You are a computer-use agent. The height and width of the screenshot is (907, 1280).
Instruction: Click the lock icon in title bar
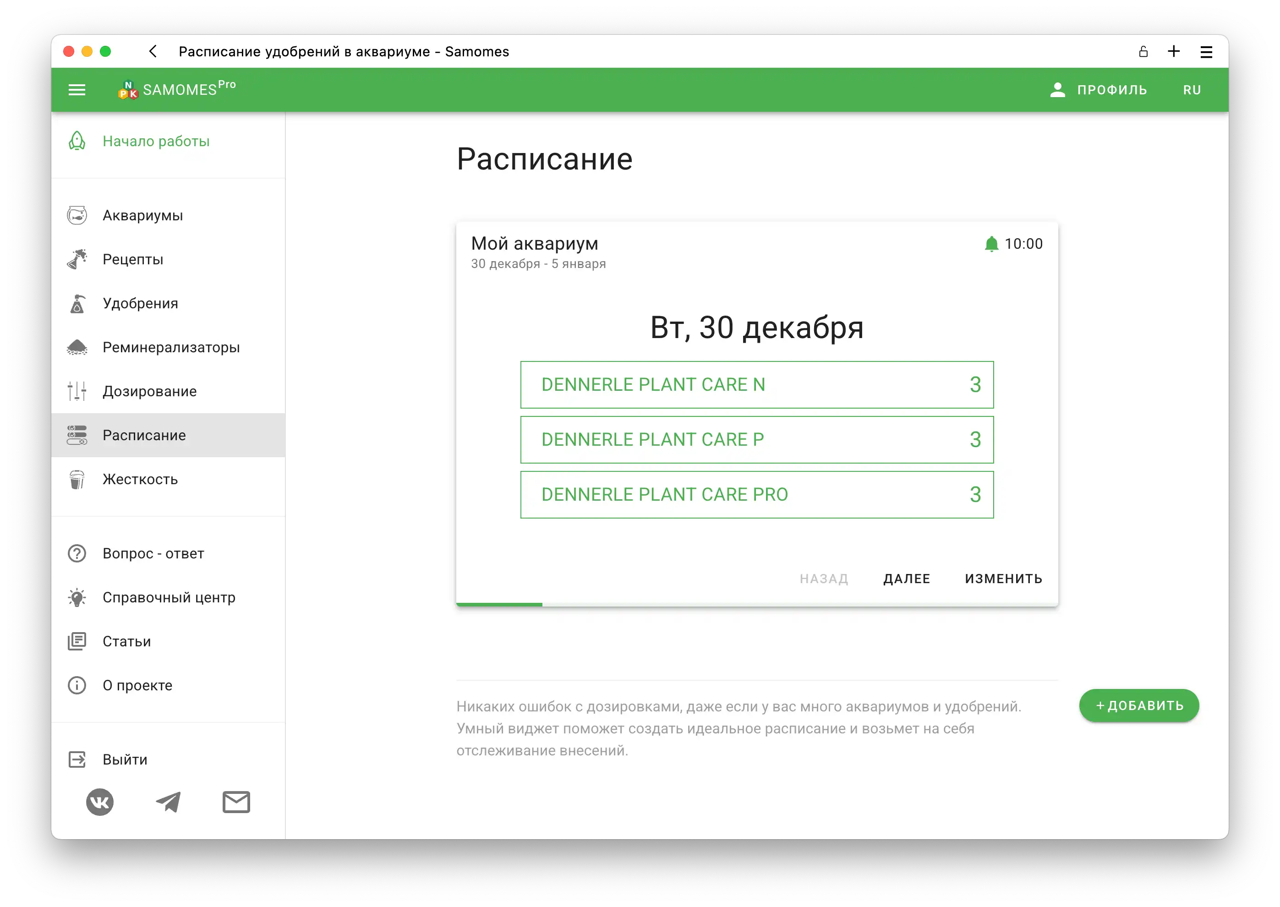click(x=1143, y=52)
